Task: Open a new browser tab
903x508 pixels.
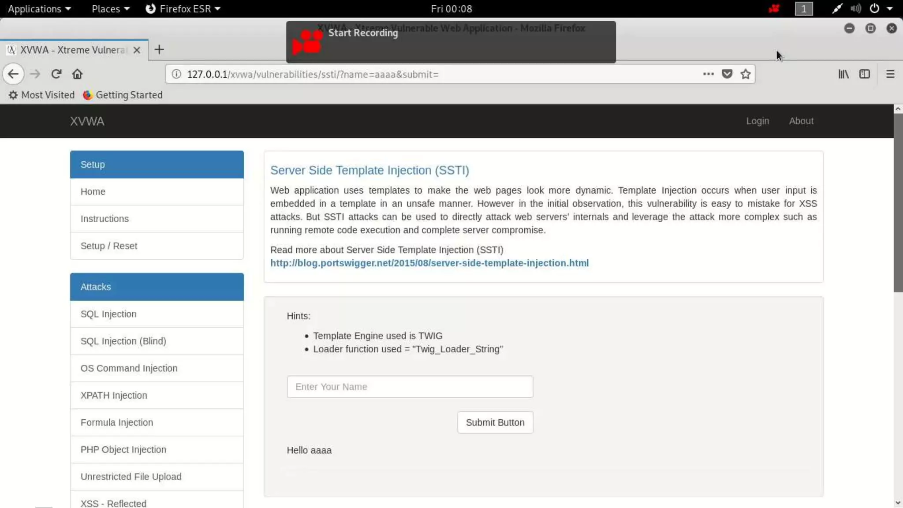Action: point(159,49)
